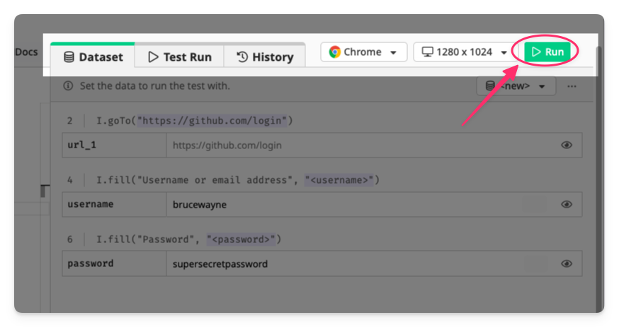
Task: Switch to the Dataset tab
Action: 93,56
